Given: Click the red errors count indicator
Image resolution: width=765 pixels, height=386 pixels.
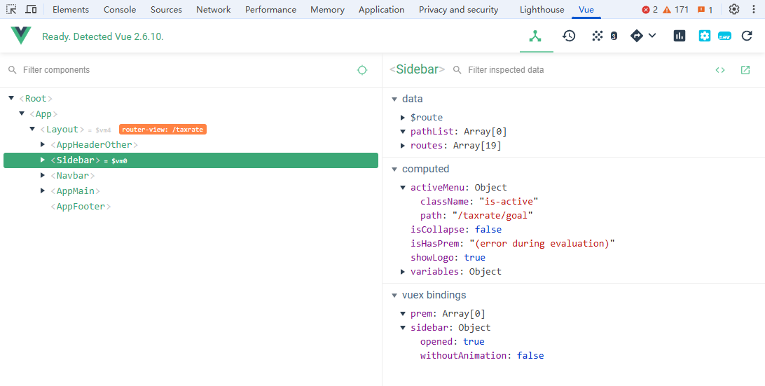Looking at the screenshot, I should click(650, 10).
